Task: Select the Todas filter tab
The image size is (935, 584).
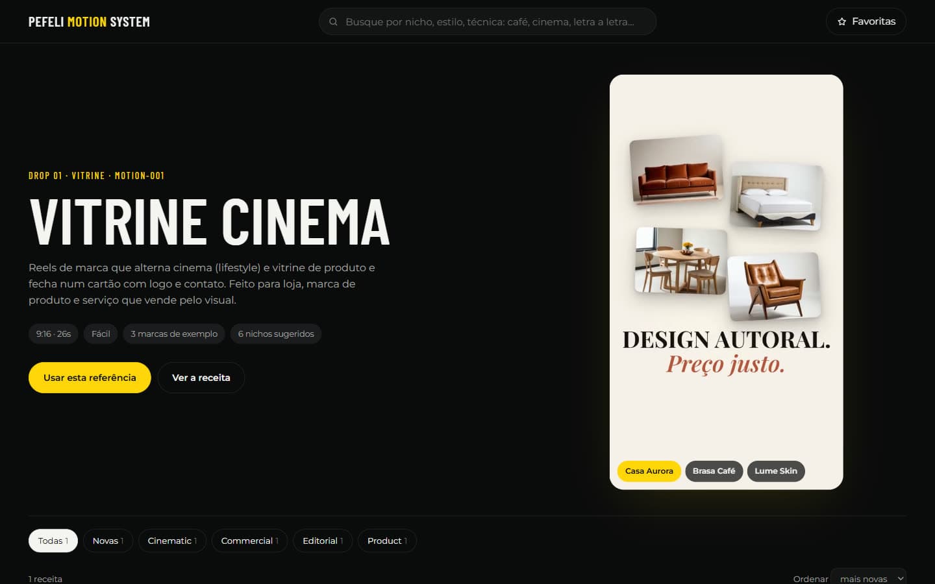Action: tap(53, 541)
